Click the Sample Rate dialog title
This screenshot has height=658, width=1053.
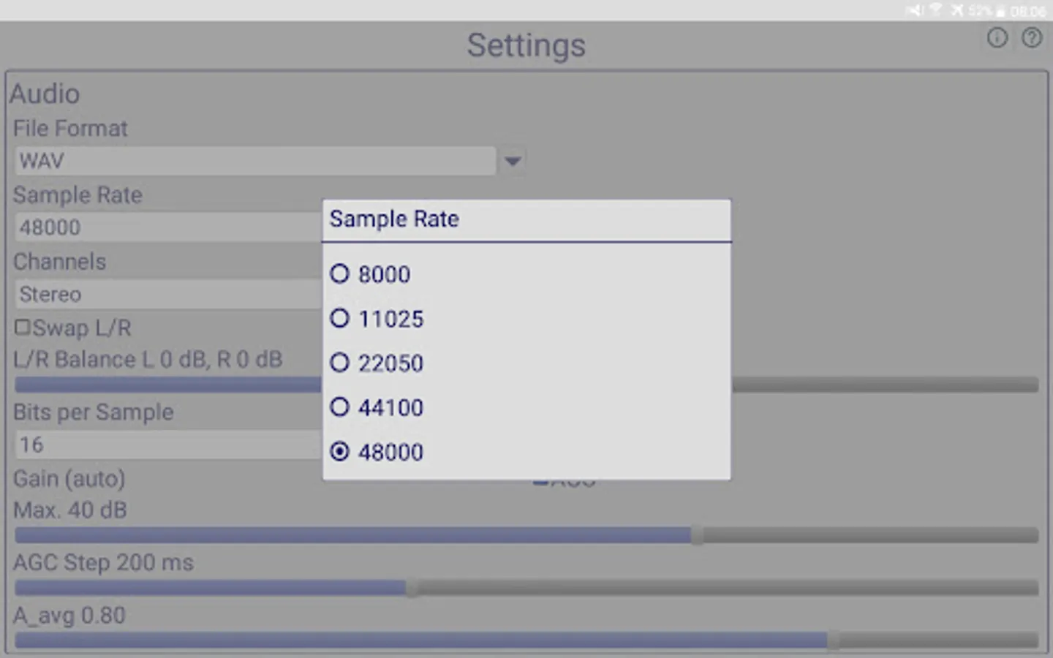pos(394,219)
